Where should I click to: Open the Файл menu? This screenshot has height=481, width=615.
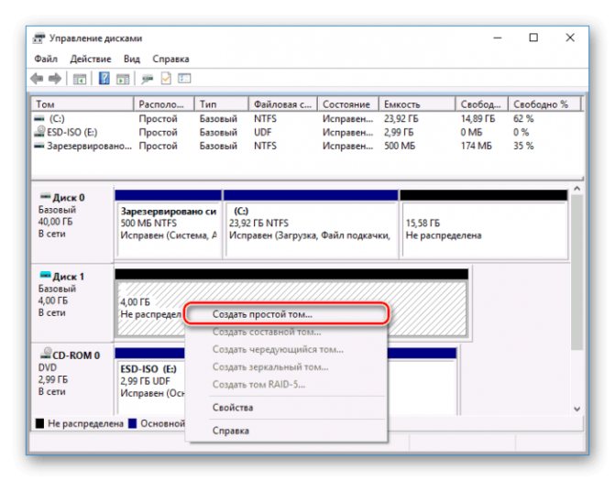click(x=46, y=59)
